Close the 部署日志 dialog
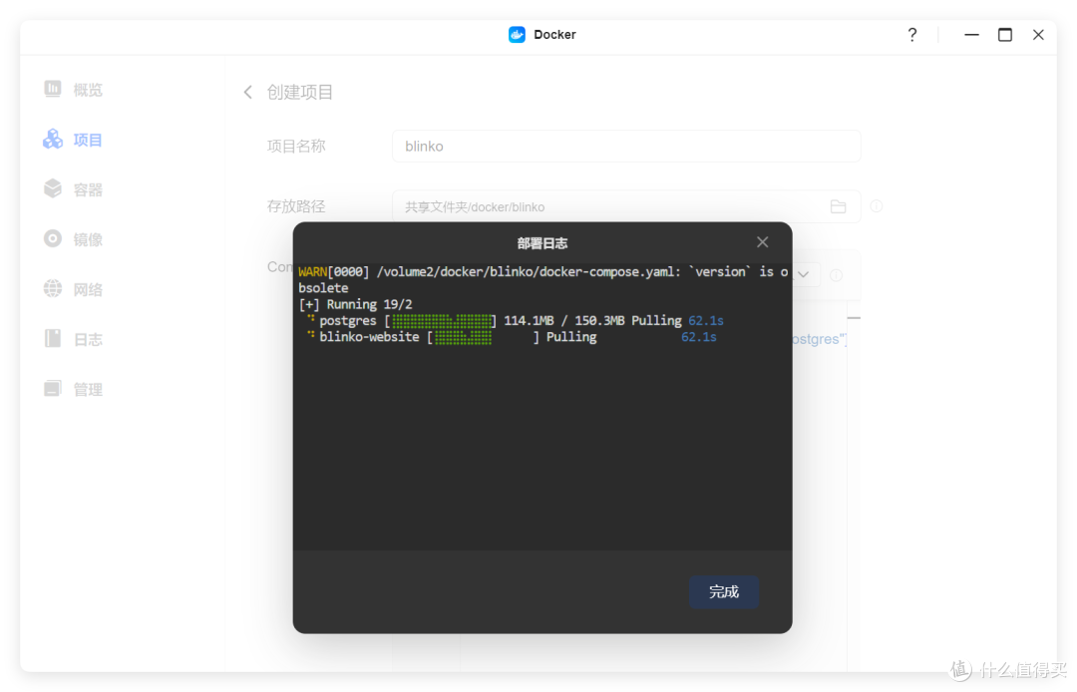The height and width of the screenshot is (692, 1077). 762,242
